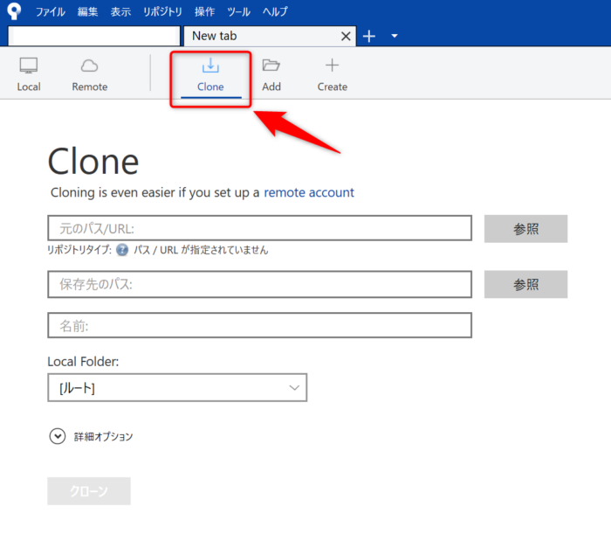The height and width of the screenshot is (534, 611).
Task: Open the ツール menu
Action: 238,12
